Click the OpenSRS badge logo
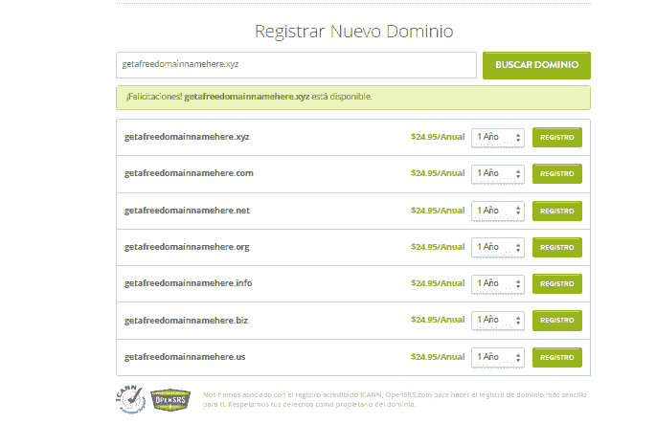 (x=170, y=400)
